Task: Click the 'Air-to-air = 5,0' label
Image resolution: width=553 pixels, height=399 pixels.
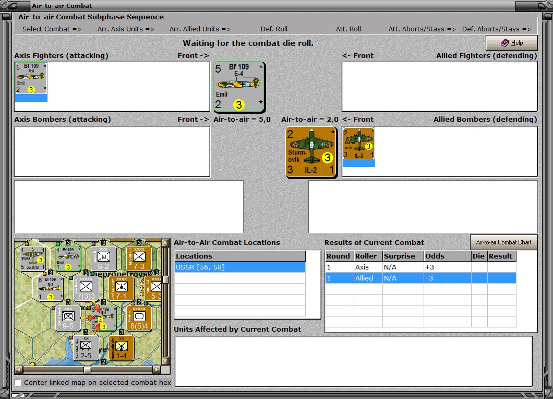Action: [x=242, y=120]
